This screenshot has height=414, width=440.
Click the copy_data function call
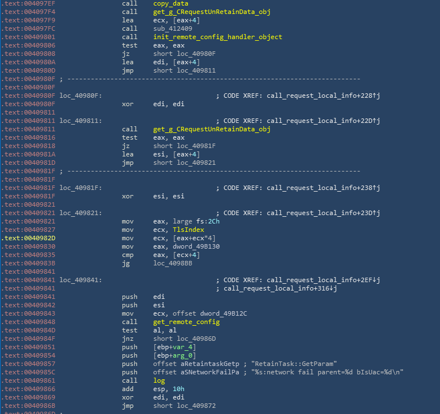pyautogui.click(x=171, y=3)
